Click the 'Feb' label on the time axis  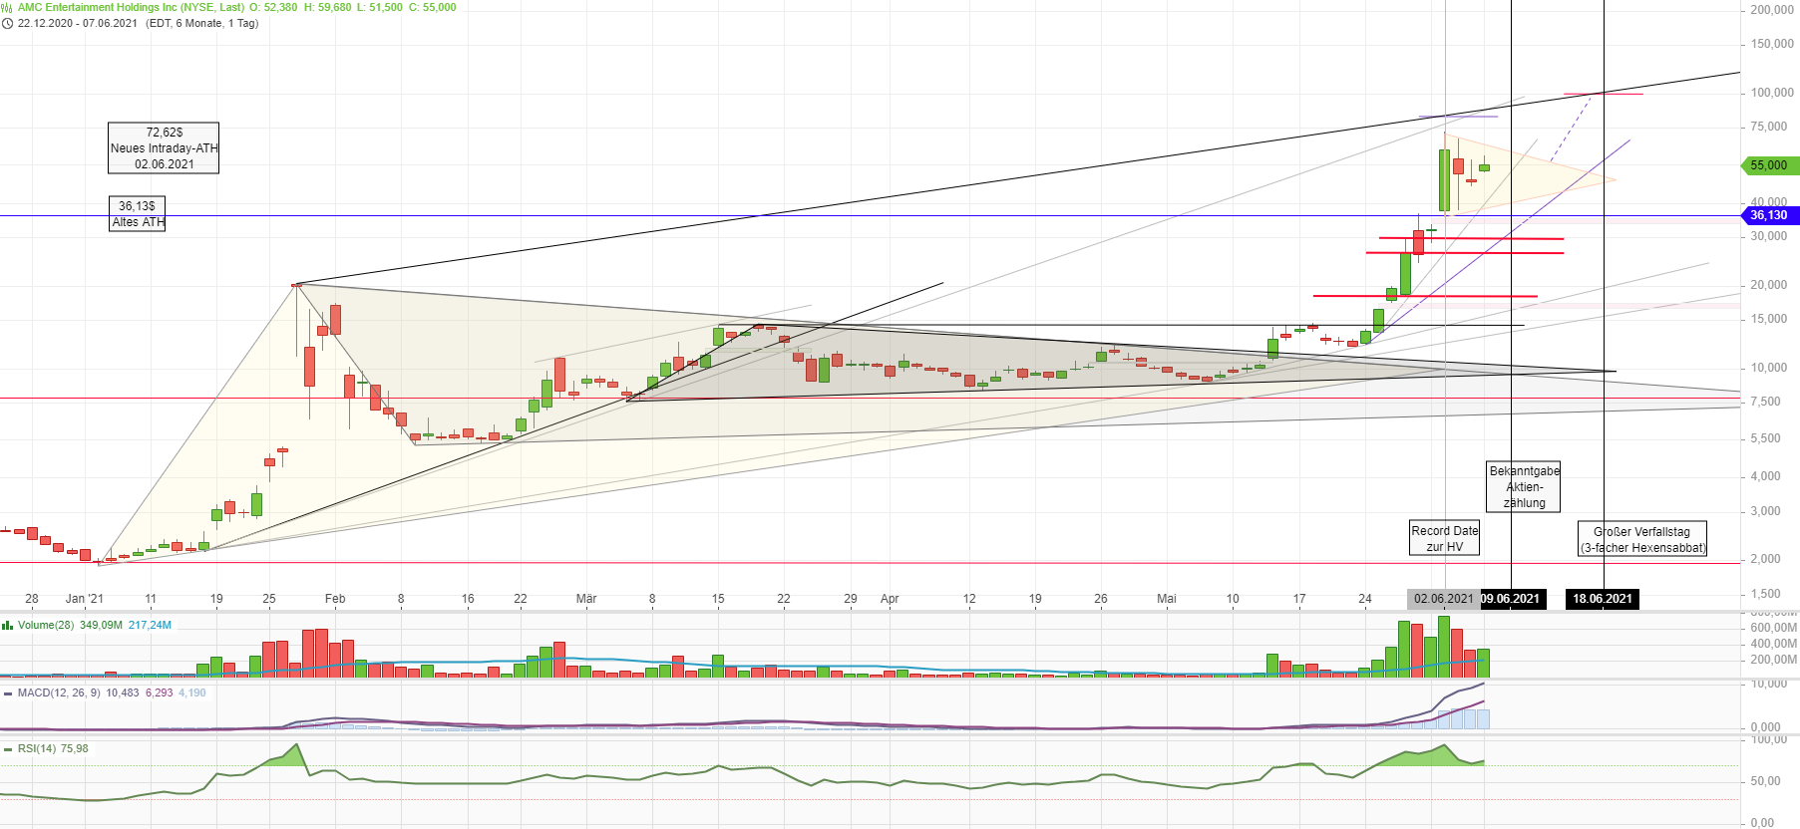pyautogui.click(x=335, y=599)
